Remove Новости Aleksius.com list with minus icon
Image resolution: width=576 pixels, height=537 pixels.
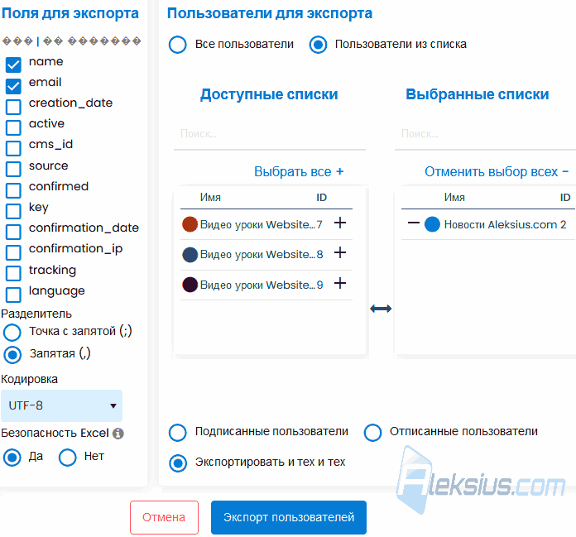click(x=414, y=223)
